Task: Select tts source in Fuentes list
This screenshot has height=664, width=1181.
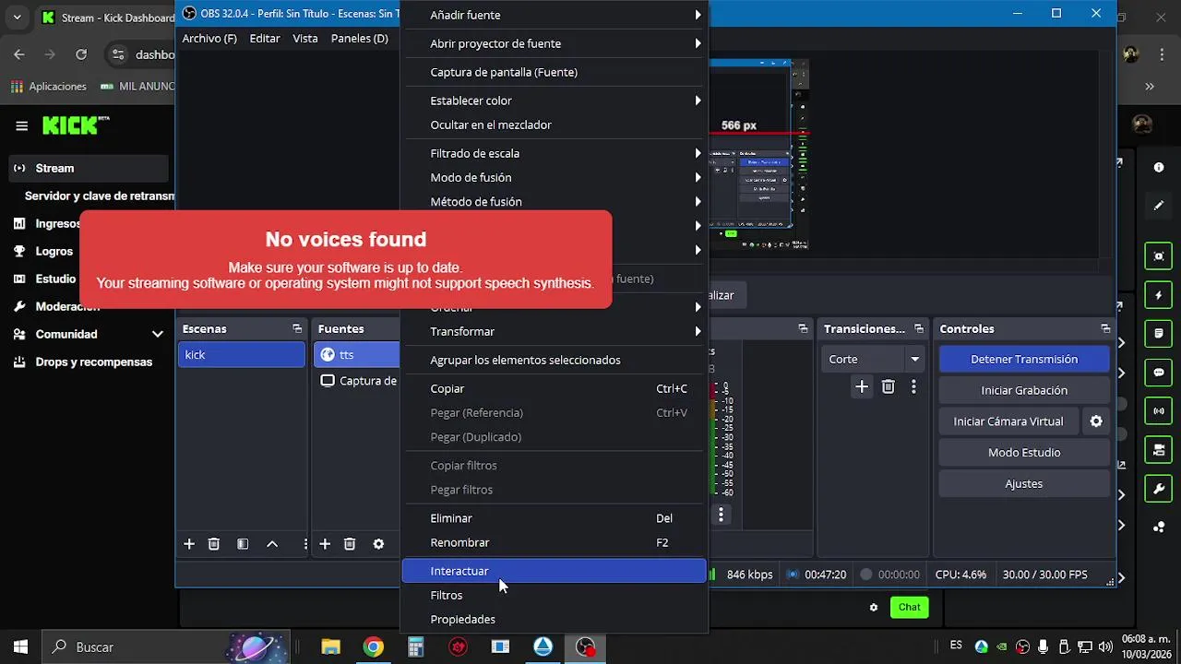Action: [x=357, y=354]
